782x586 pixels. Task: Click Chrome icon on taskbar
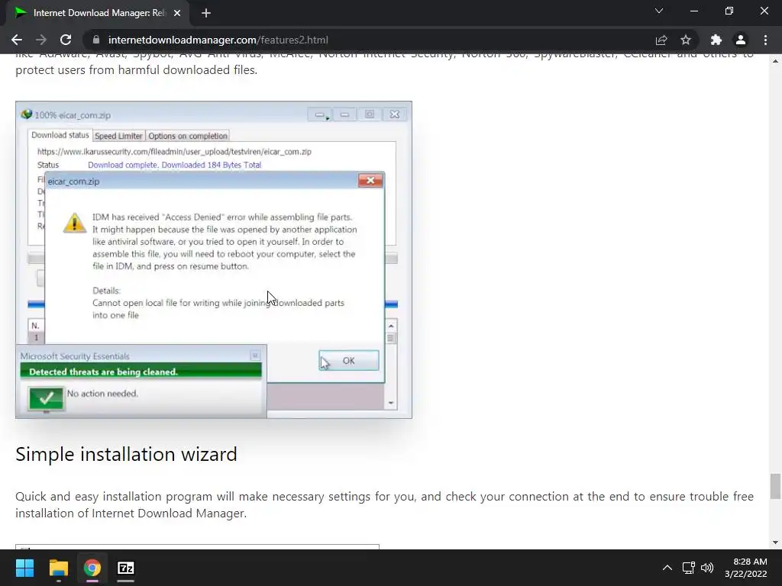pyautogui.click(x=92, y=568)
